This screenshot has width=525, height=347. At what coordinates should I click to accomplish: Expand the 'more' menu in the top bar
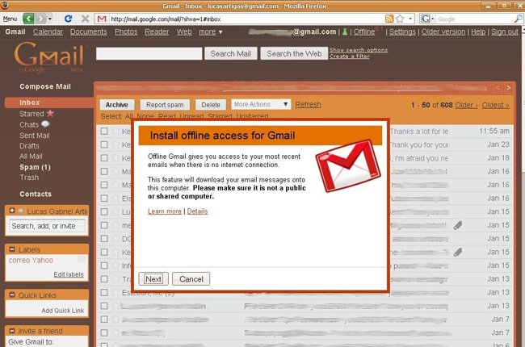point(211,31)
